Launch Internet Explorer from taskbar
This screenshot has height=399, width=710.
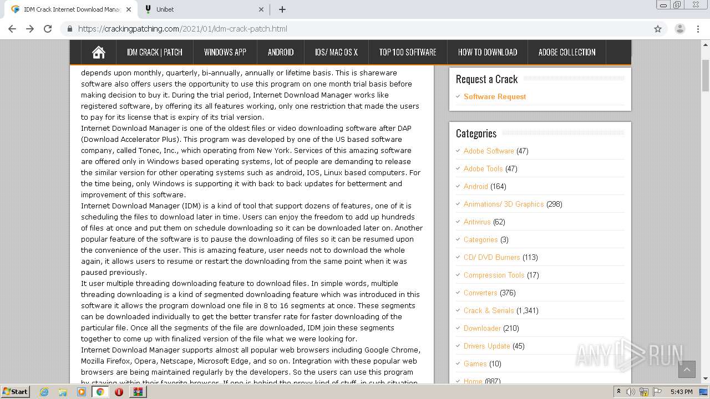44,392
